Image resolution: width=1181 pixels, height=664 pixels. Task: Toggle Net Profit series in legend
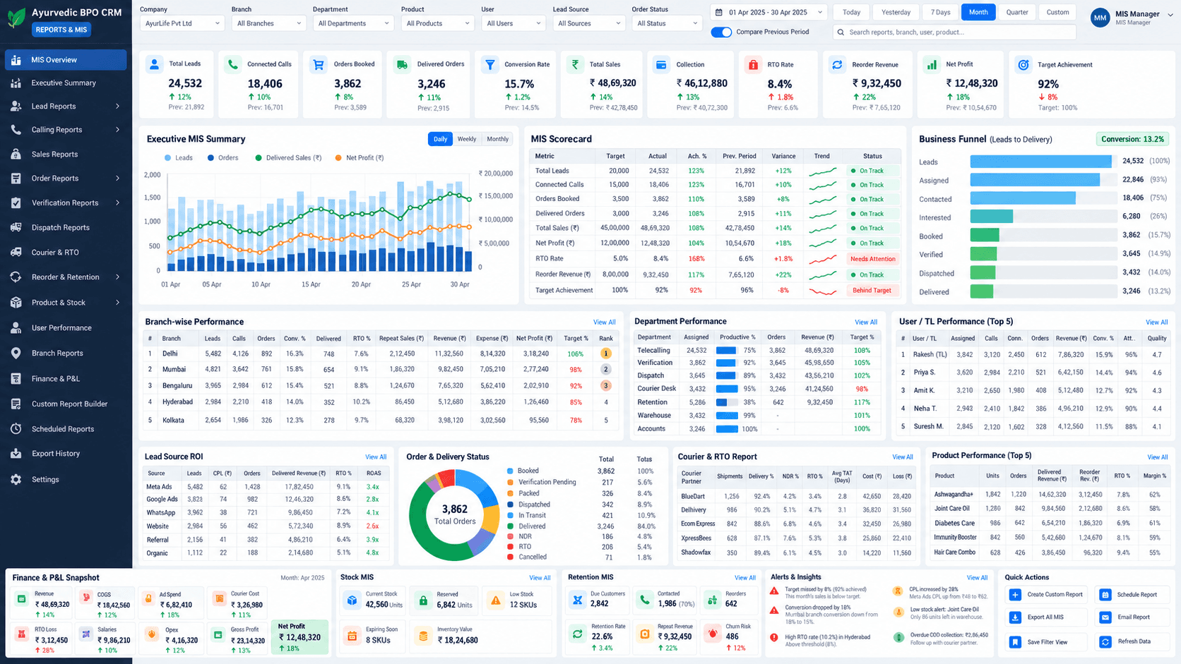point(360,158)
